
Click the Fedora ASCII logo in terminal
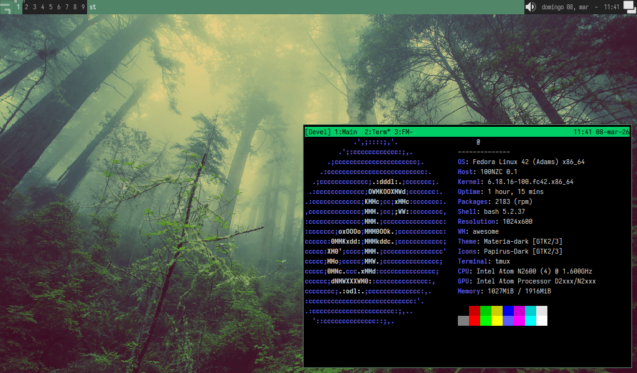pos(376,232)
